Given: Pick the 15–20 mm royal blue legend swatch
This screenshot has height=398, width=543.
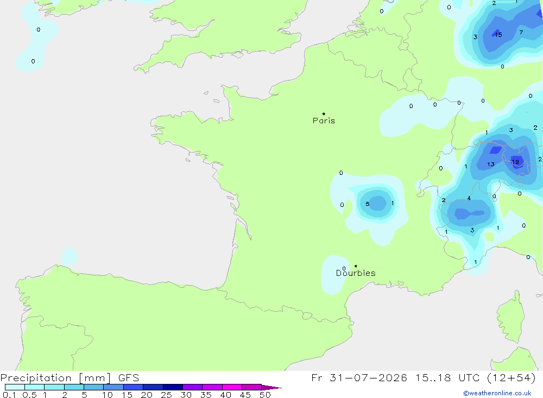Looking at the screenshot, I should (134, 387).
